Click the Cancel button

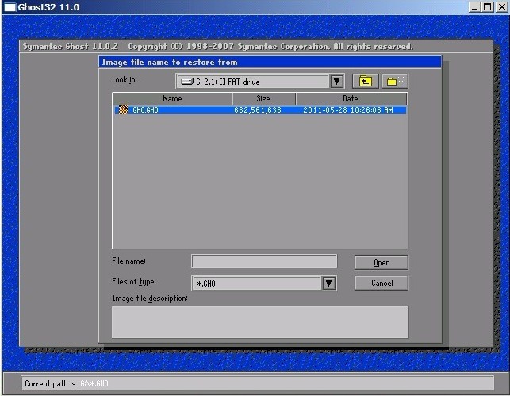(382, 284)
